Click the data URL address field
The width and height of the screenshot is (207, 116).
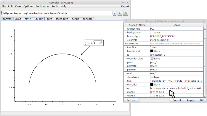58,13
